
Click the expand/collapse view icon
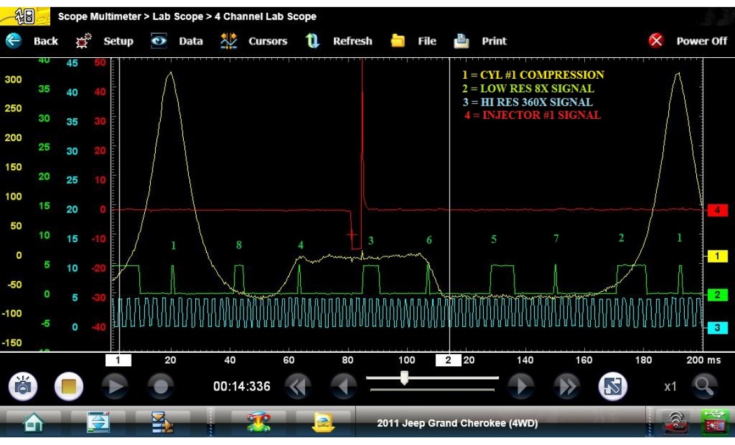(612, 386)
